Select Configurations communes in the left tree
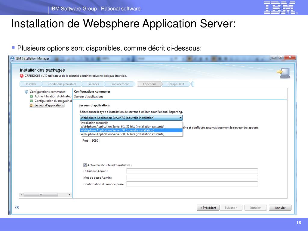The height and width of the screenshot is (231, 308). [48, 92]
